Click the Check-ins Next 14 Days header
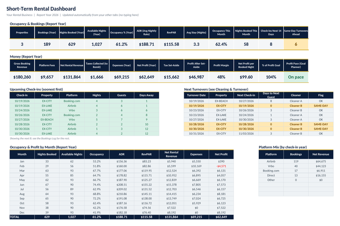This screenshot has width=340, height=226. [271, 33]
